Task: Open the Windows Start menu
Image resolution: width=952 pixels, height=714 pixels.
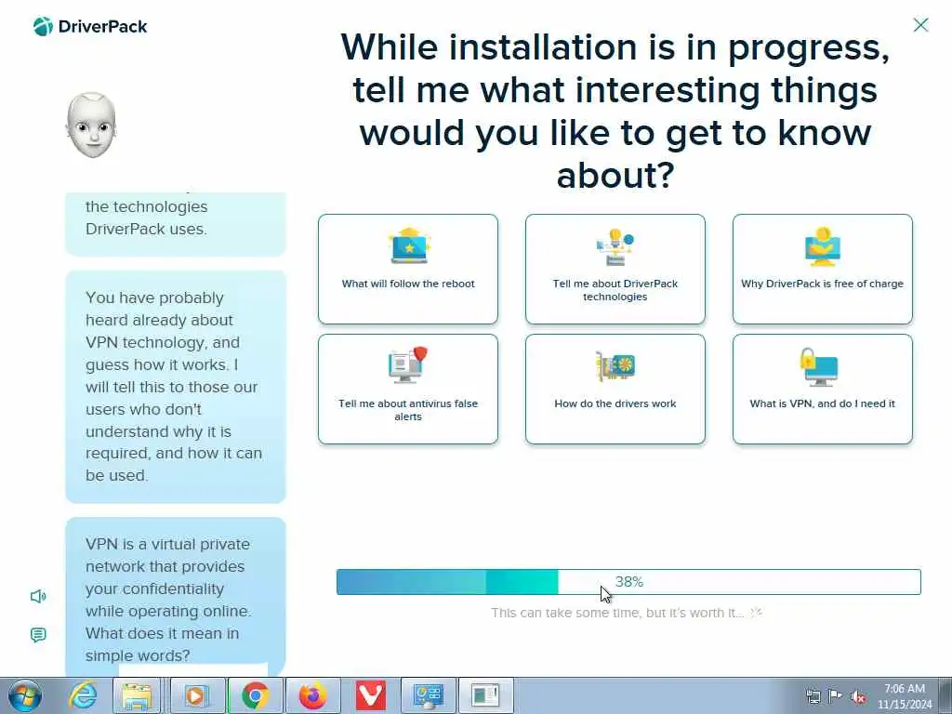Action: coord(25,695)
